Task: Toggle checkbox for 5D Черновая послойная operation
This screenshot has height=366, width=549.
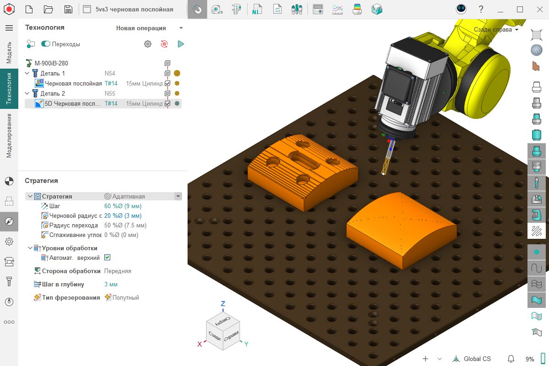Action: pos(167,103)
